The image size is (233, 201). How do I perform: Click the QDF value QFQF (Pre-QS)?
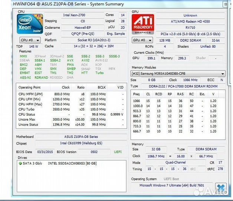[83, 34]
